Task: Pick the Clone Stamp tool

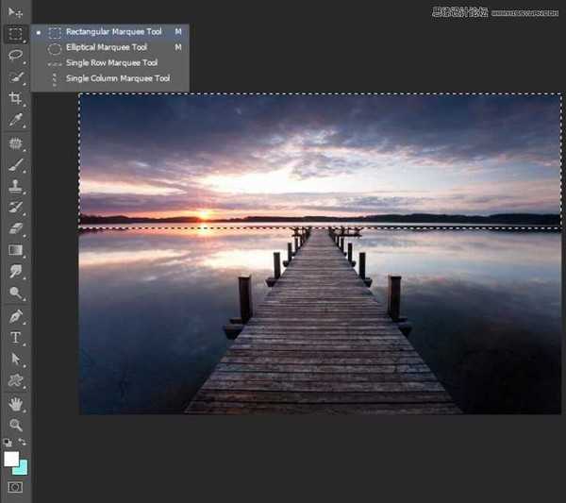Action: 15,187
